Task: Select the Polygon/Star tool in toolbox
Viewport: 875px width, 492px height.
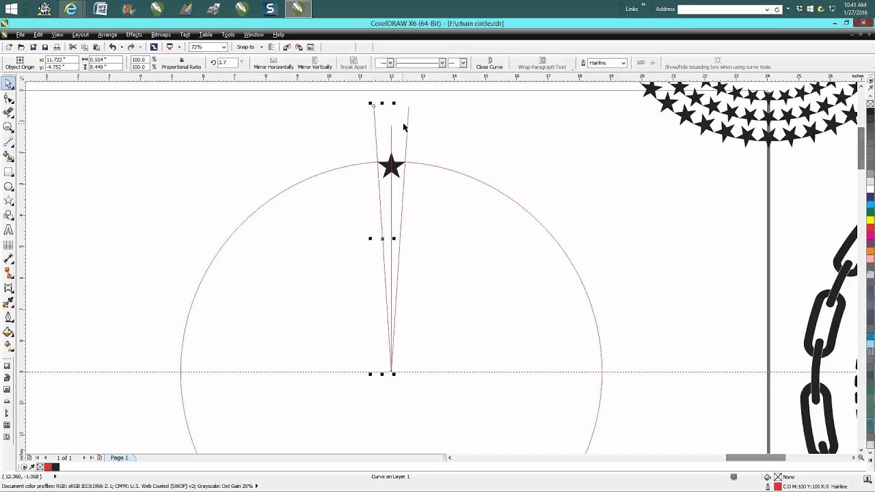Action: 8,201
